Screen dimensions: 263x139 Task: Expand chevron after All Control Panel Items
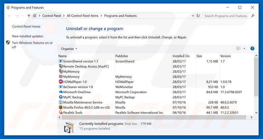(x=101, y=16)
